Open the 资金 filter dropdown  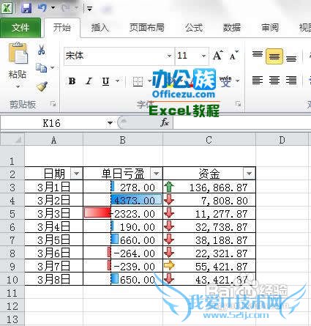pyautogui.click(x=249, y=174)
